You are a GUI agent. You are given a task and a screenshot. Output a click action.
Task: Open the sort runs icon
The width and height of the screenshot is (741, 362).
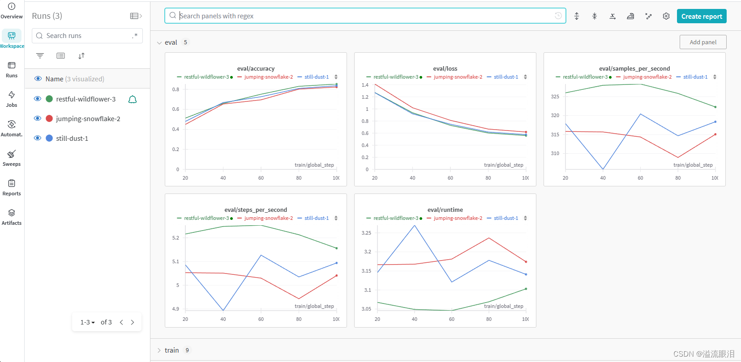pos(81,56)
